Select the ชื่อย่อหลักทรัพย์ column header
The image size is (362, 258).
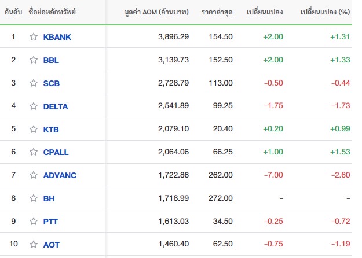(x=52, y=12)
